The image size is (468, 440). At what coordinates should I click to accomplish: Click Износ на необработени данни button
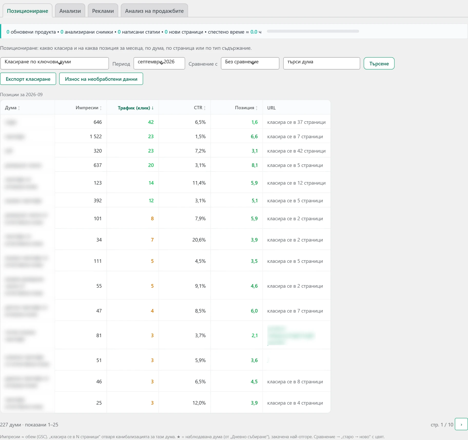(101, 79)
